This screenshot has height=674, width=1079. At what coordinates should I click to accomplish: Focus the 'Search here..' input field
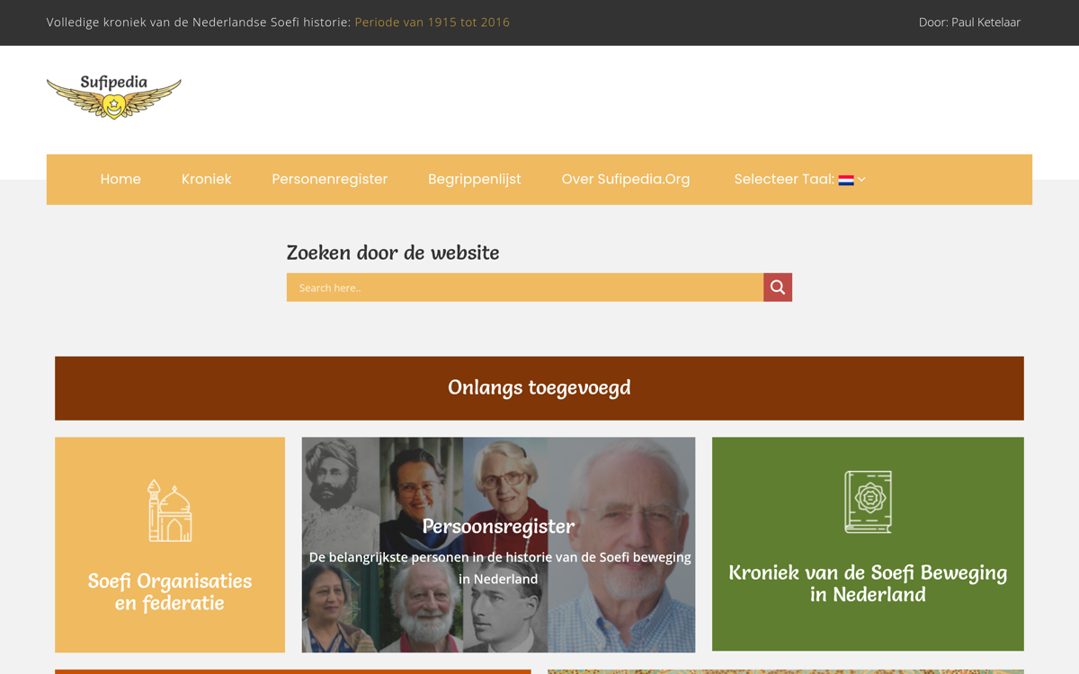tap(525, 288)
